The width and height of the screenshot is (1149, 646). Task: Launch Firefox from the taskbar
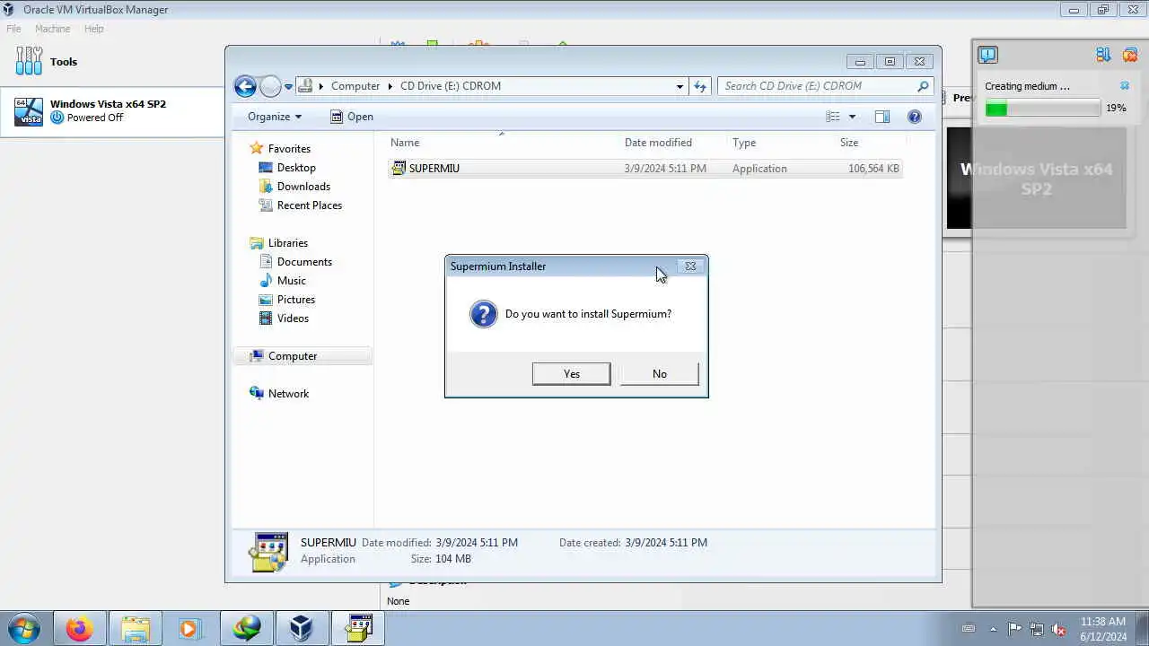[80, 628]
